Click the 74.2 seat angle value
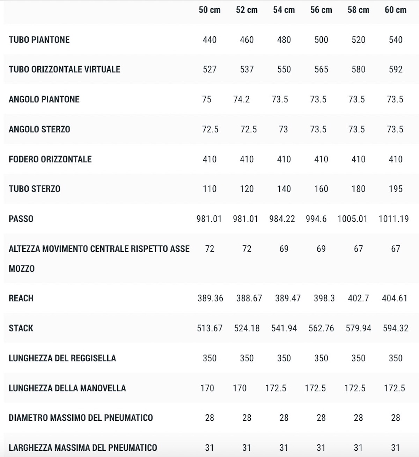Image resolution: width=419 pixels, height=457 pixels. tap(242, 99)
